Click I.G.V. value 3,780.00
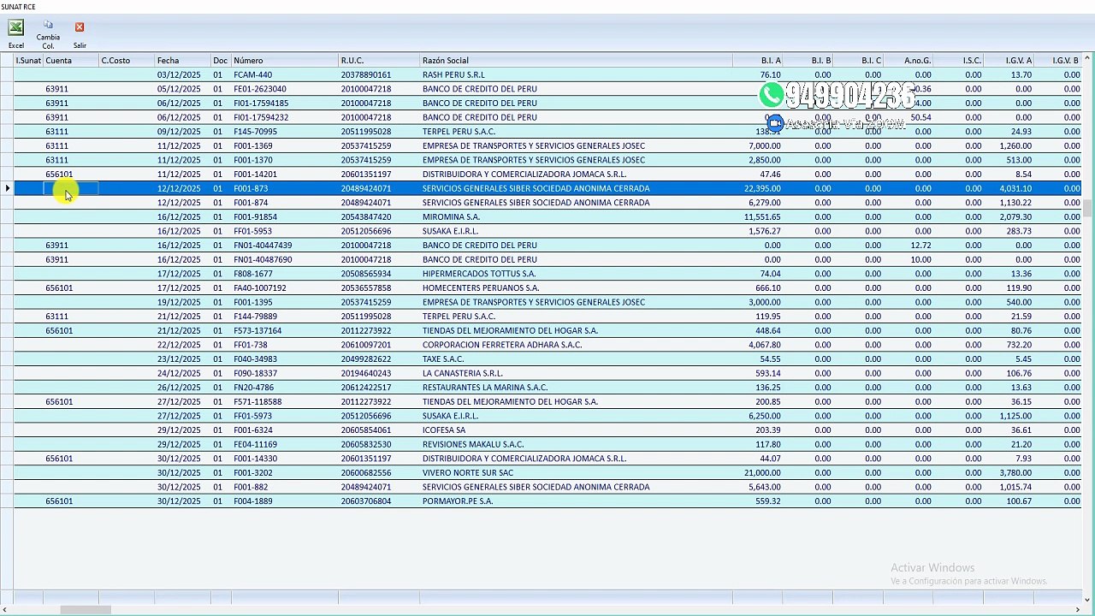 pyautogui.click(x=1015, y=473)
